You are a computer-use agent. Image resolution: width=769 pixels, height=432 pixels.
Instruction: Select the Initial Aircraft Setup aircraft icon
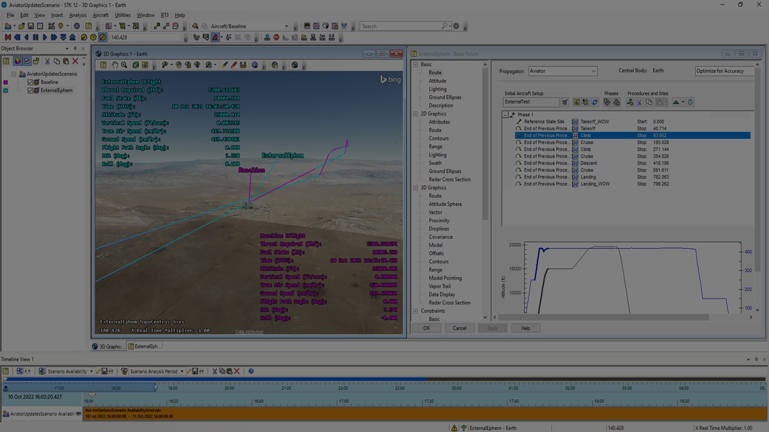point(565,102)
